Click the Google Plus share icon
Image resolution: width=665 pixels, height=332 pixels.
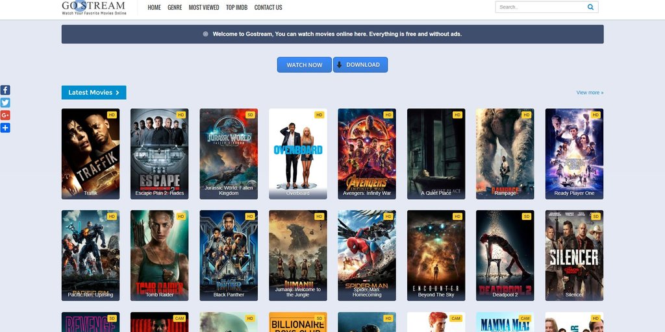pyautogui.click(x=5, y=115)
